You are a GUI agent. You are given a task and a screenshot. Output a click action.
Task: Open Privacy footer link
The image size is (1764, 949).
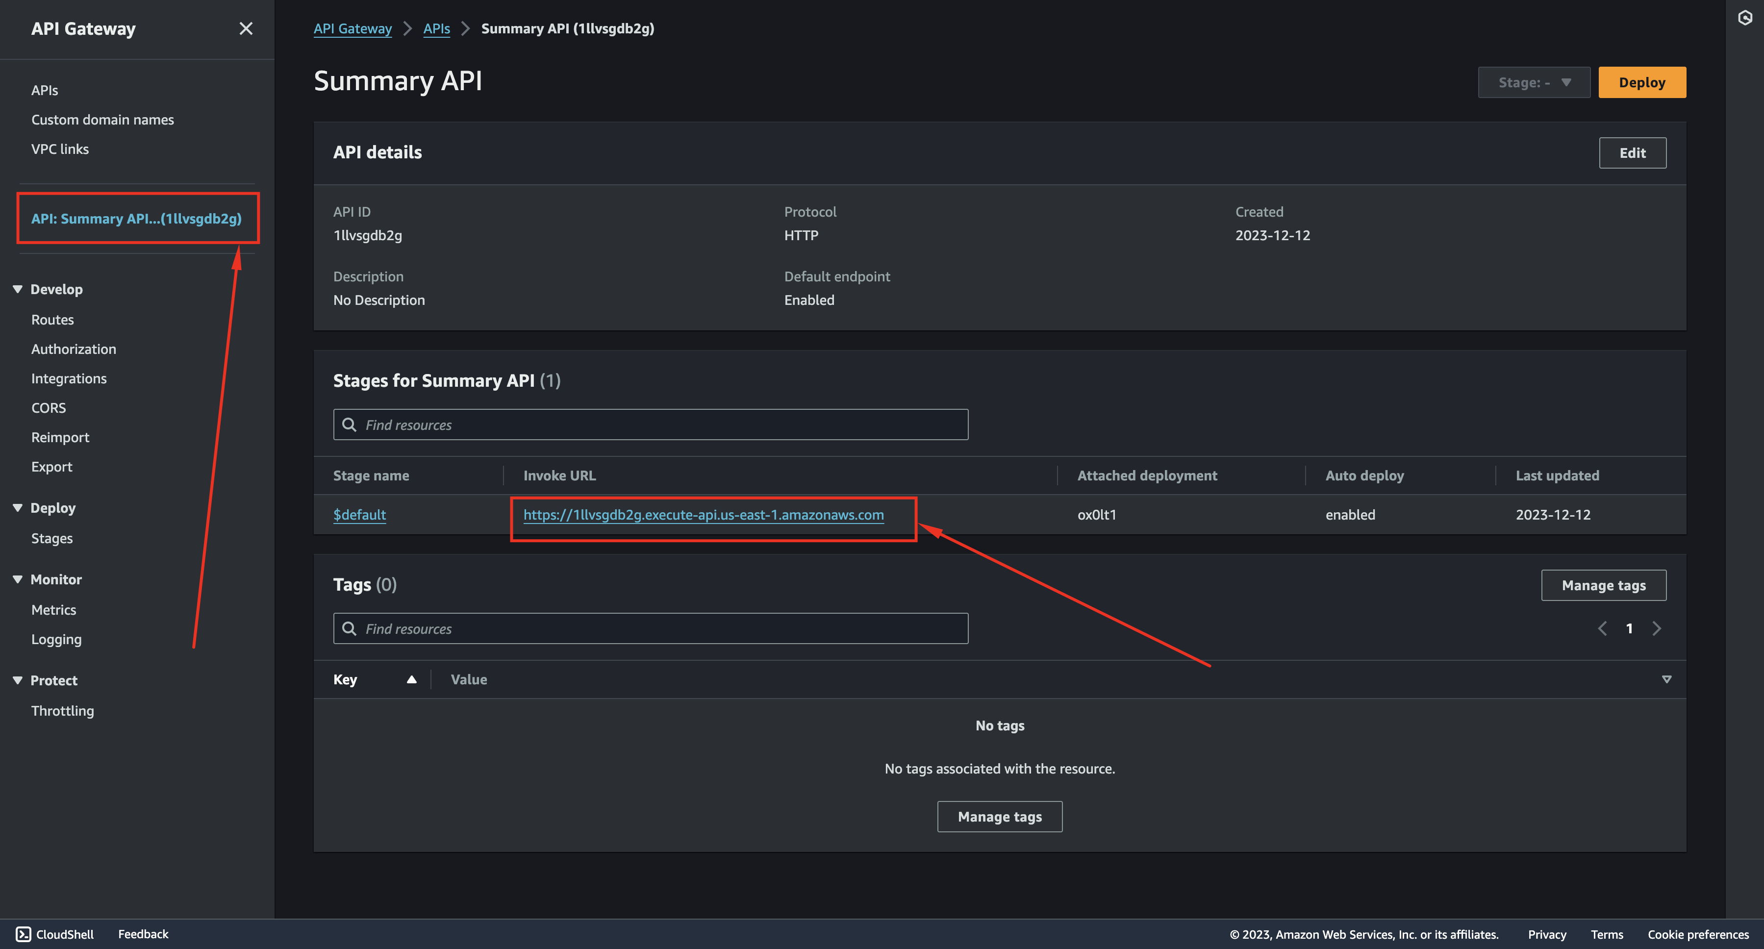pos(1547,934)
